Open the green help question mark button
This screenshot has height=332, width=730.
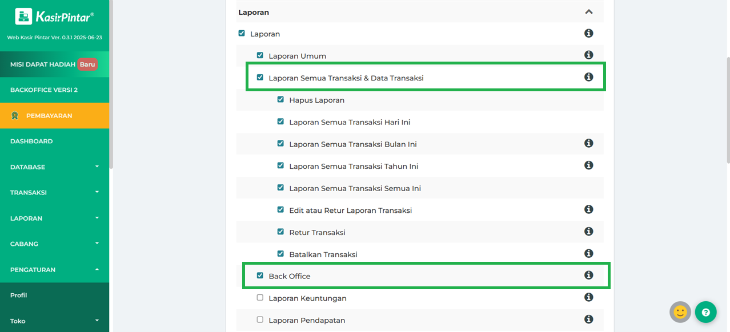point(705,312)
